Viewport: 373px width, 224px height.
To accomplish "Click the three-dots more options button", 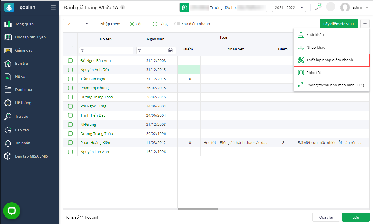I will pyautogui.click(x=365, y=24).
